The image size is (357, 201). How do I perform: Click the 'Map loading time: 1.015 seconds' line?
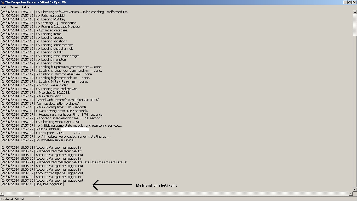click(x=44, y=107)
